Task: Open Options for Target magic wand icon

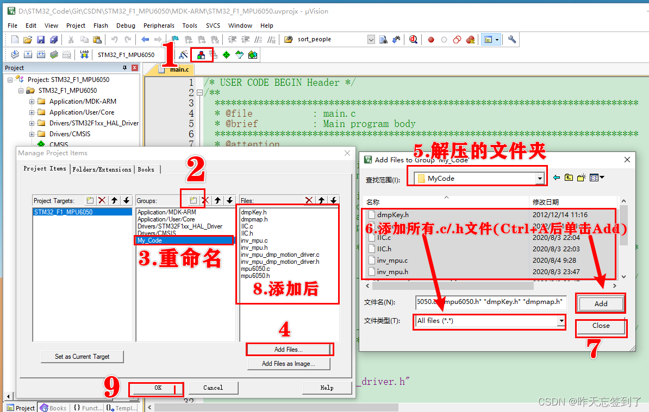Action: point(183,54)
